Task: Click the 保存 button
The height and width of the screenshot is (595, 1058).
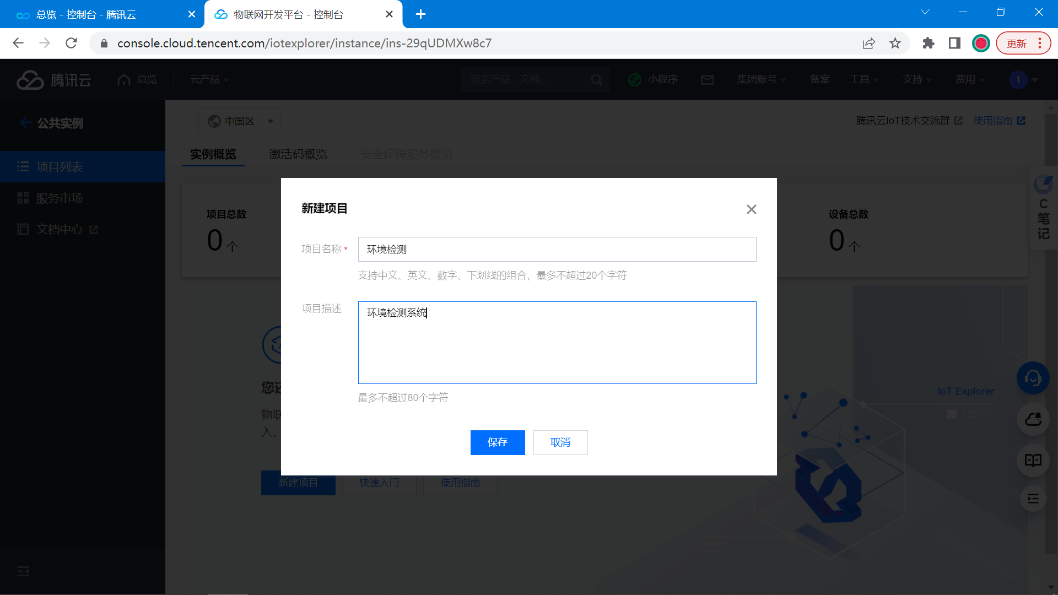Action: (497, 442)
